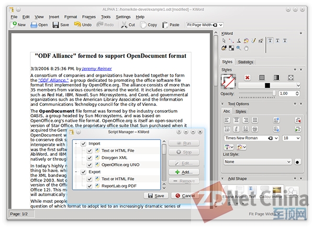Click the increase indent icon with green arrow
Image resolution: width=314 pixels, height=227 pixels.
click(x=298, y=129)
